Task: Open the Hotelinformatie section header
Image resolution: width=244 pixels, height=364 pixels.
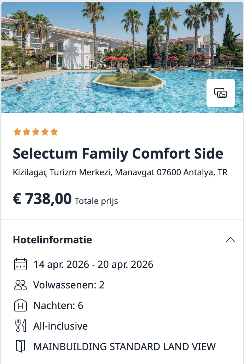Action: 52,240
